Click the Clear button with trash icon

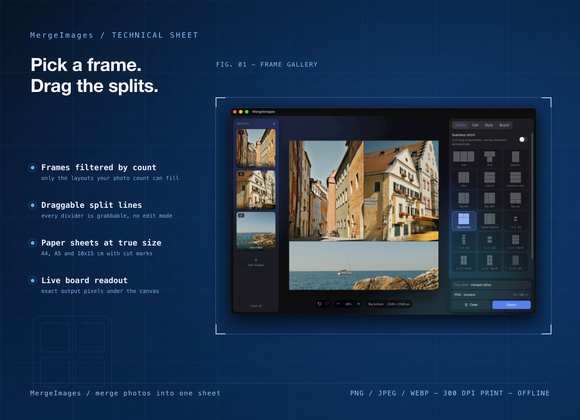(471, 305)
